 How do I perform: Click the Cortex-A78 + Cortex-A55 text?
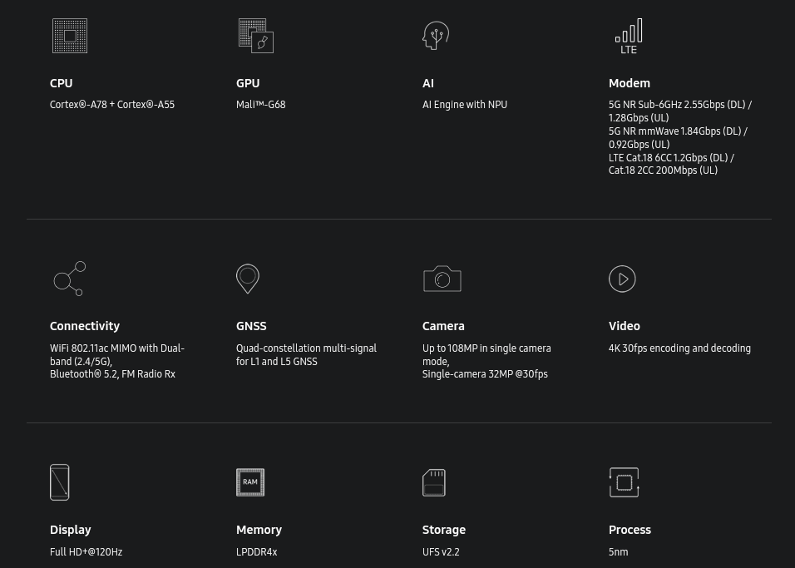[112, 105]
